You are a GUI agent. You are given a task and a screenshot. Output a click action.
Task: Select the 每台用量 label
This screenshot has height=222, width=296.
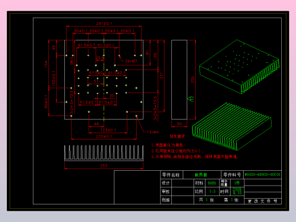(x=224, y=183)
